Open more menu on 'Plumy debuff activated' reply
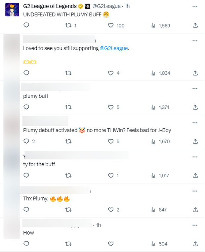Viewport: 205px width, 252px height. 195,122
